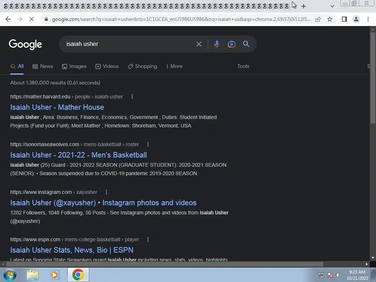Open the volume speaker tray icon
Screen dimensions: 376x282
[339, 275]
